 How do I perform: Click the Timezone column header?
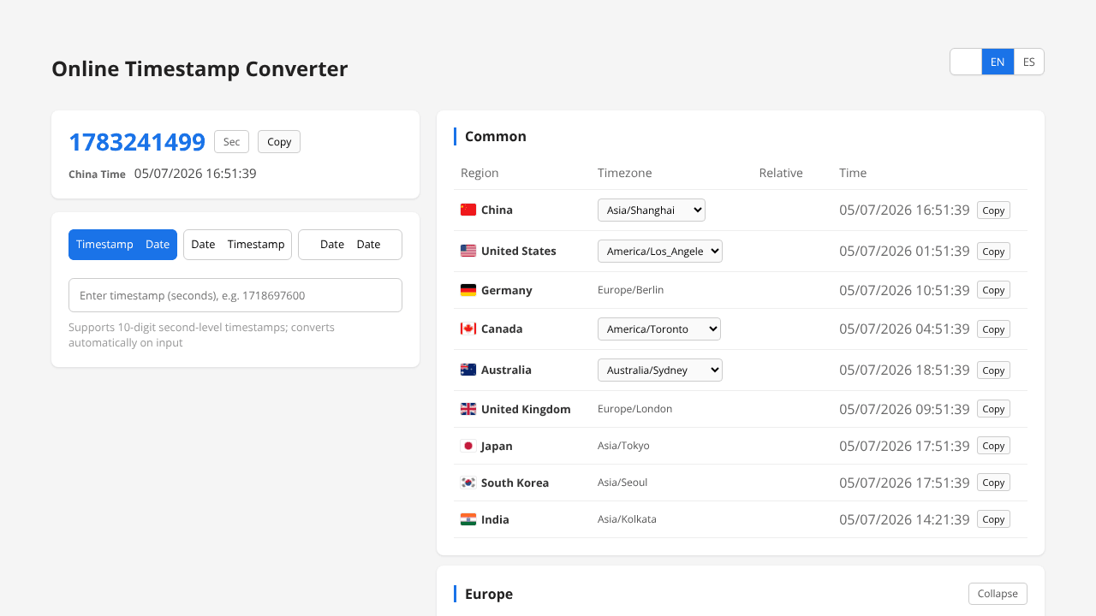pyautogui.click(x=625, y=173)
